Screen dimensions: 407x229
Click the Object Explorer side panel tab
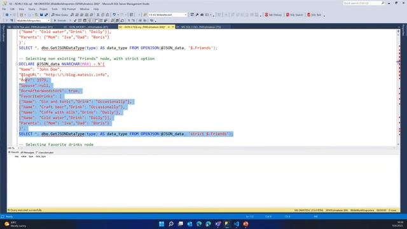coord(3,33)
